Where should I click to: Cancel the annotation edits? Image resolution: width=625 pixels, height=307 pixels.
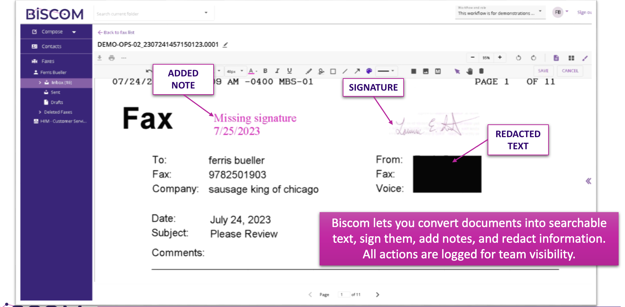570,71
